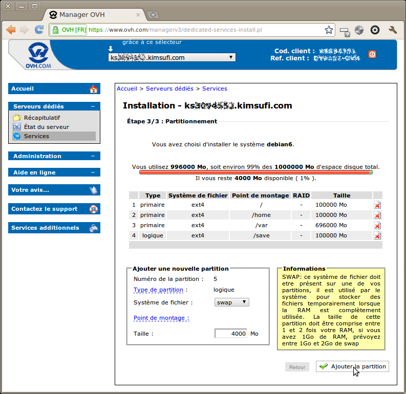Click the Taille column header
Screen dimensions: 406x394
point(341,195)
